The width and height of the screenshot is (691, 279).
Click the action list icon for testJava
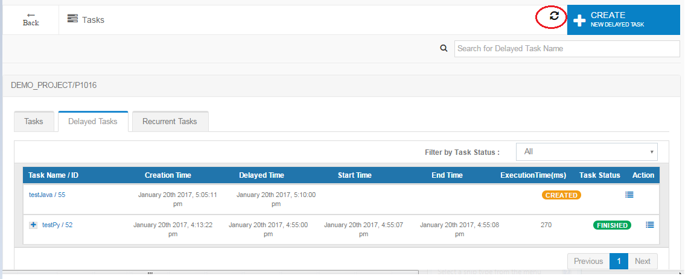pyautogui.click(x=629, y=195)
